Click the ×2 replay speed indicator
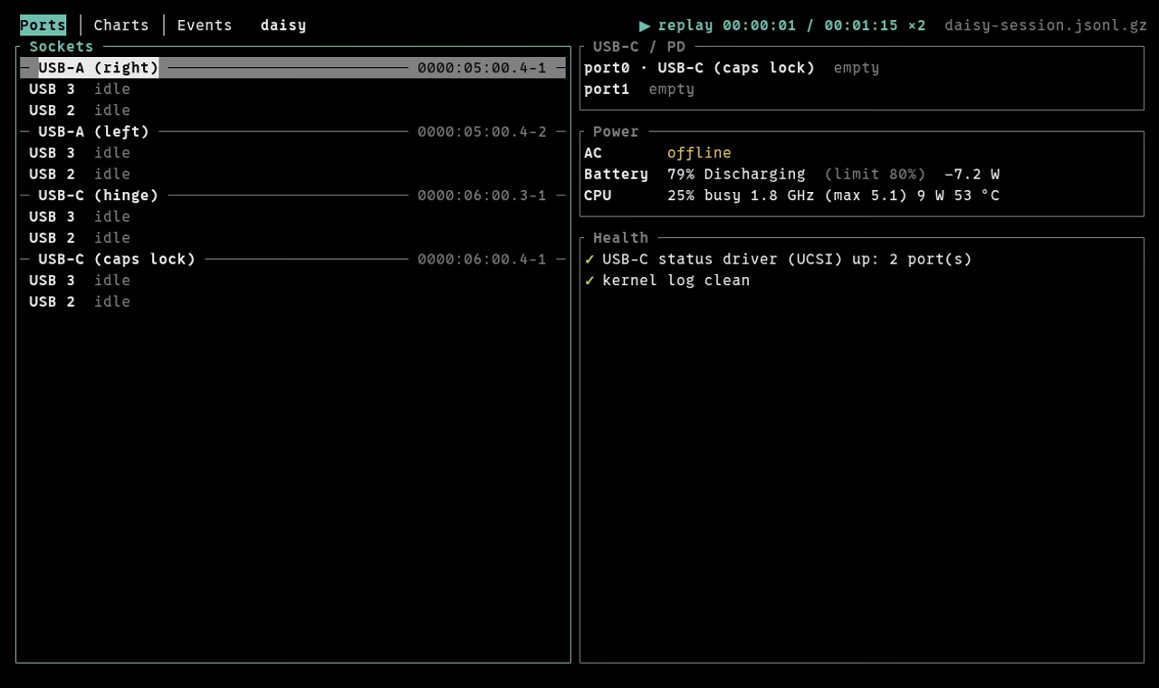Screen dimensions: 1159x688 click(x=917, y=25)
